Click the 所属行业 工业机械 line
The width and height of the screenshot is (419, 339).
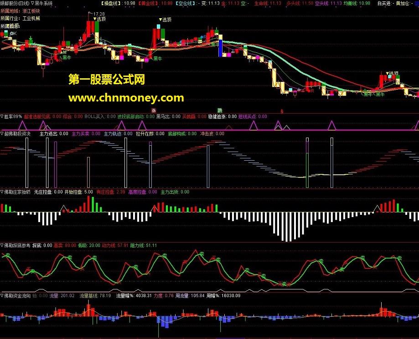[x=21, y=18]
